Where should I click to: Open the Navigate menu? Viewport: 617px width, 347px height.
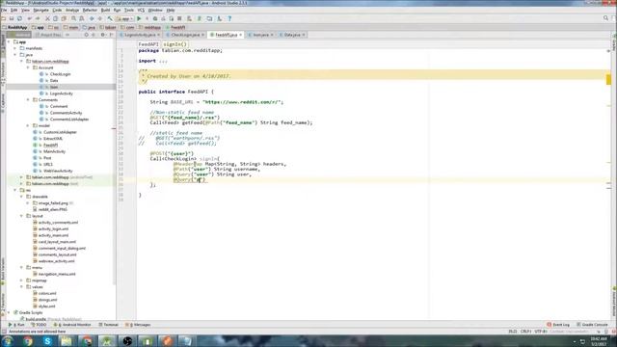pos(40,10)
